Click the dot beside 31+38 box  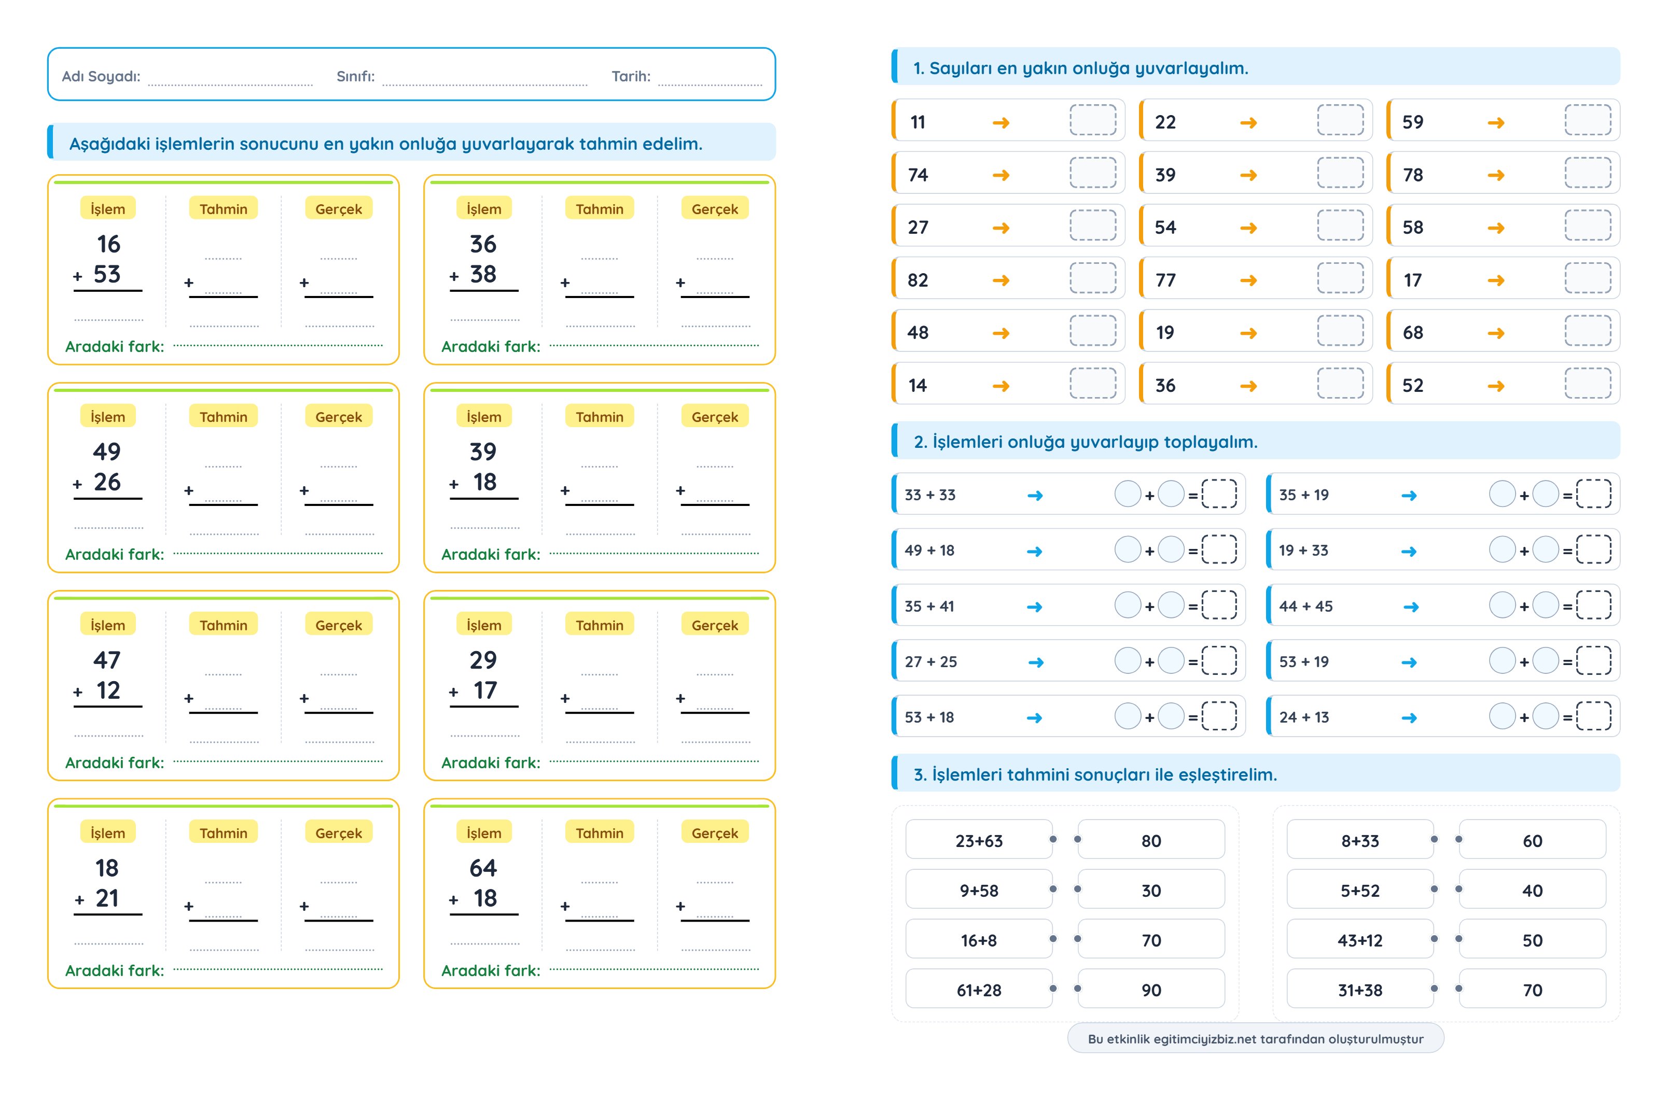point(1434,989)
